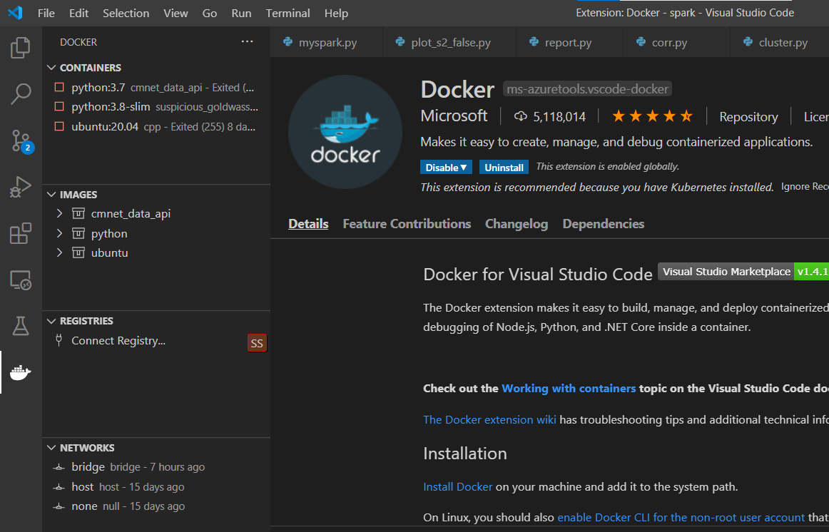Open the Remote Explorer icon

pyautogui.click(x=21, y=280)
